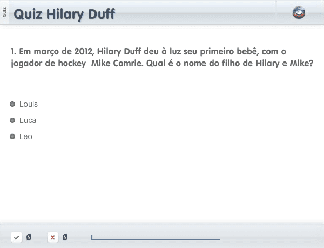Image resolution: width=324 pixels, height=248 pixels.
Task: Click the wrong answers count zero
Action: (x=65, y=237)
